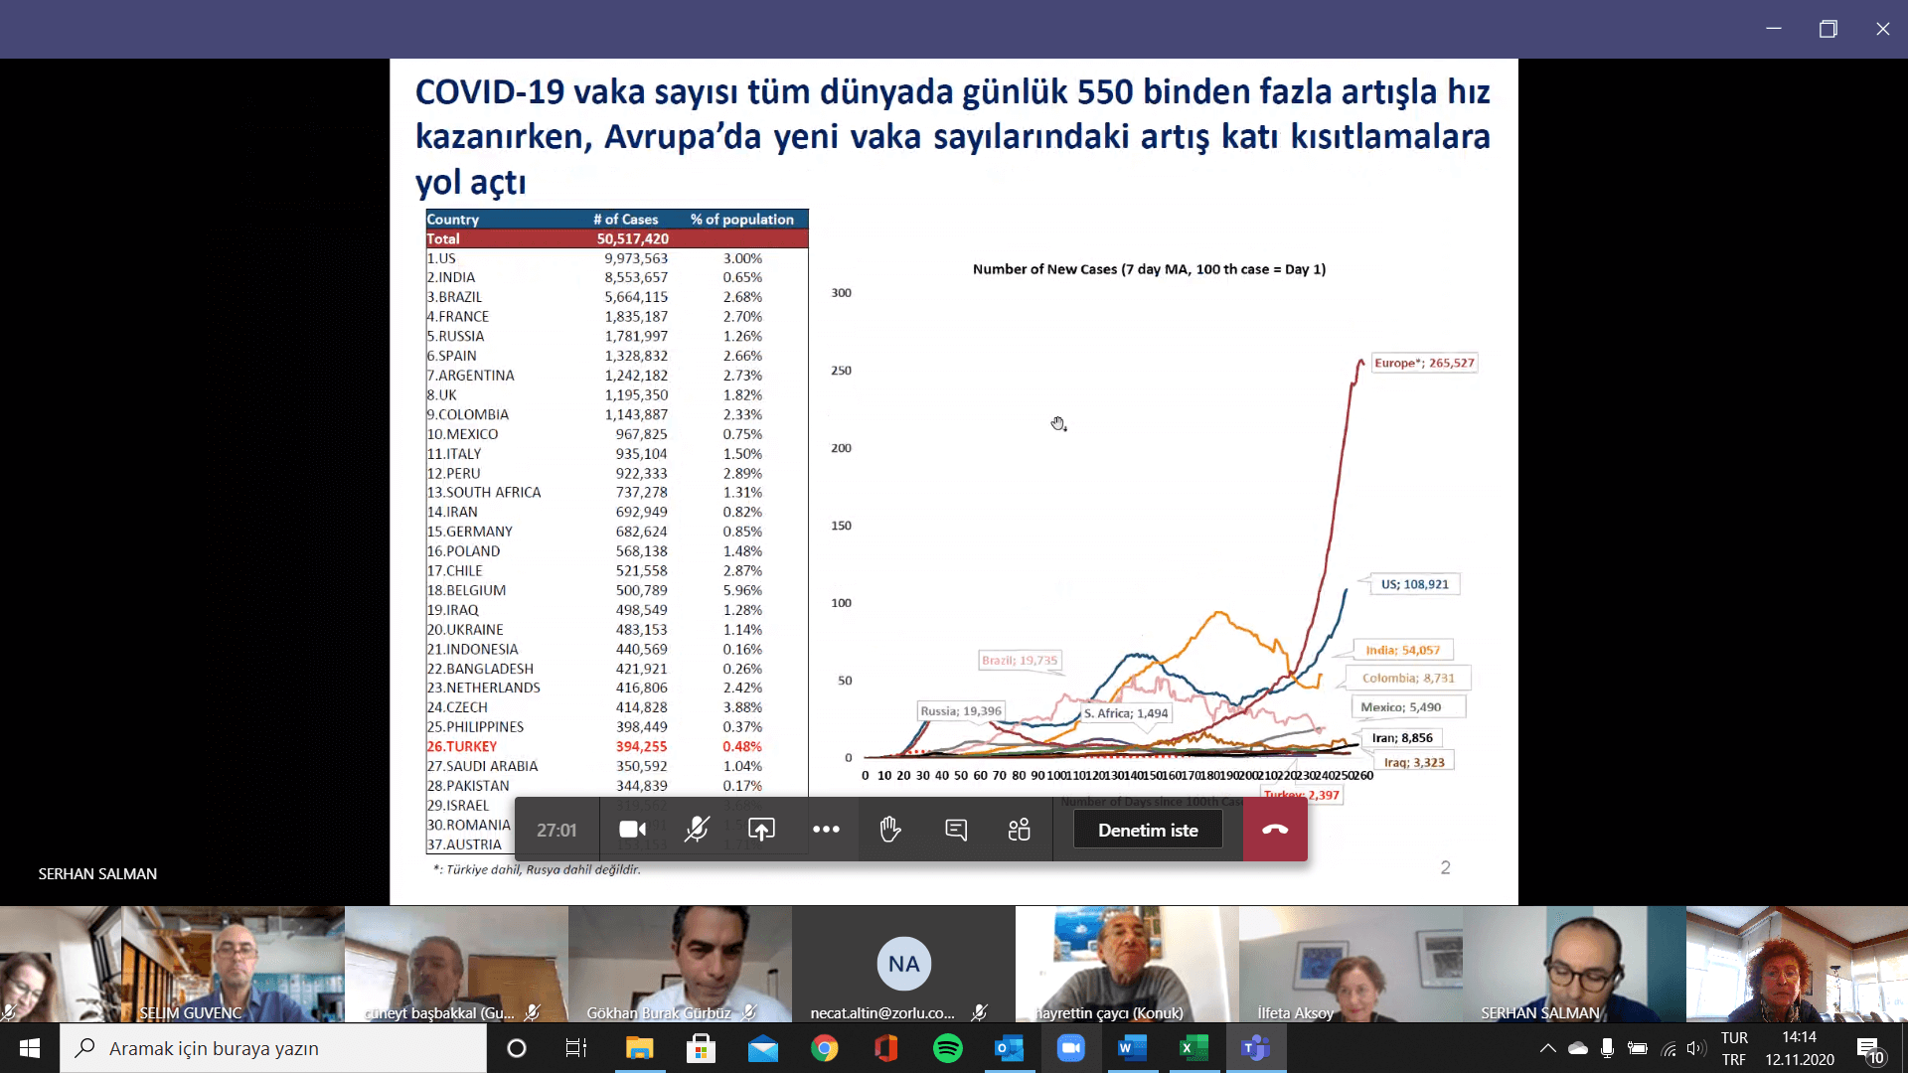
Task: Unmute the microphone in meeting toolbar
Action: (697, 830)
